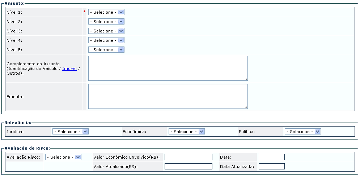Click the Valor Econômico Envolvido field
Image resolution: width=360 pixels, height=177 pixels.
[189, 157]
